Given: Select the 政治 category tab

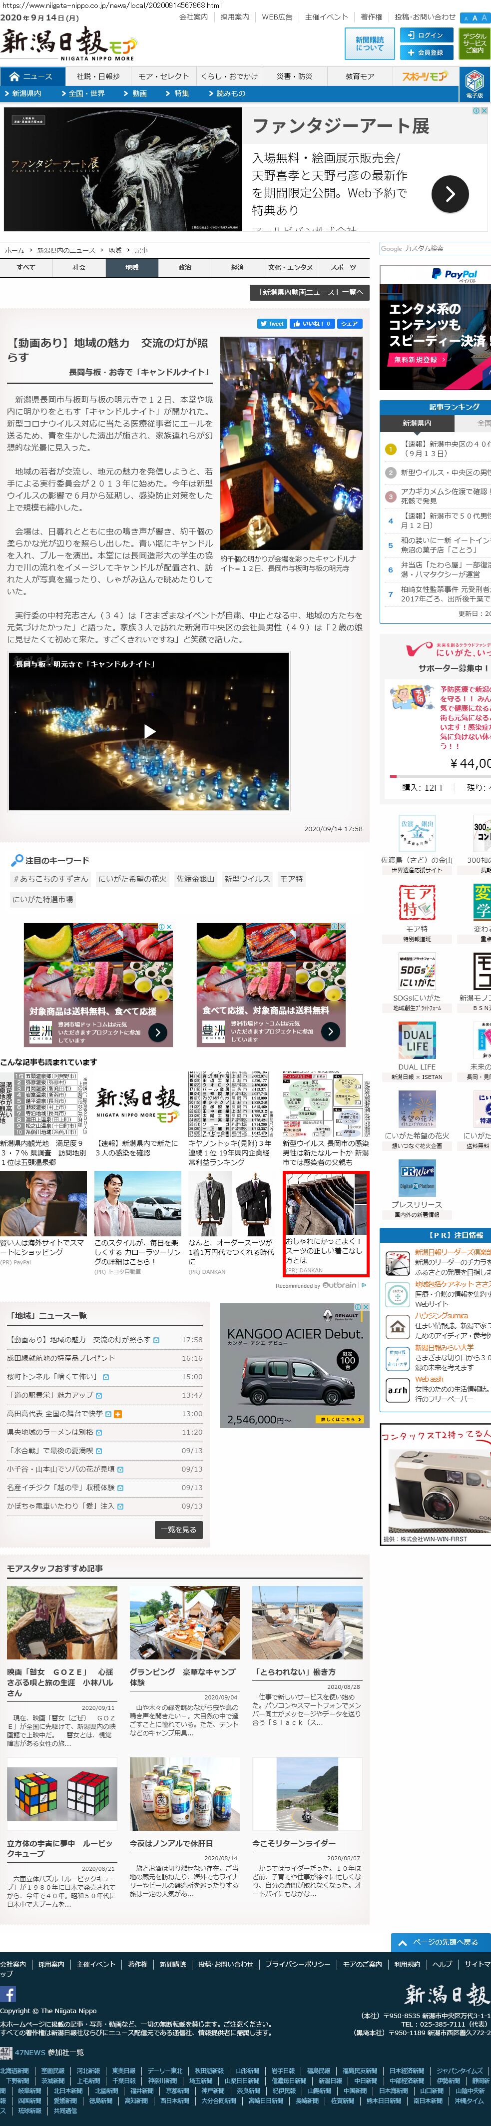Looking at the screenshot, I should (185, 267).
